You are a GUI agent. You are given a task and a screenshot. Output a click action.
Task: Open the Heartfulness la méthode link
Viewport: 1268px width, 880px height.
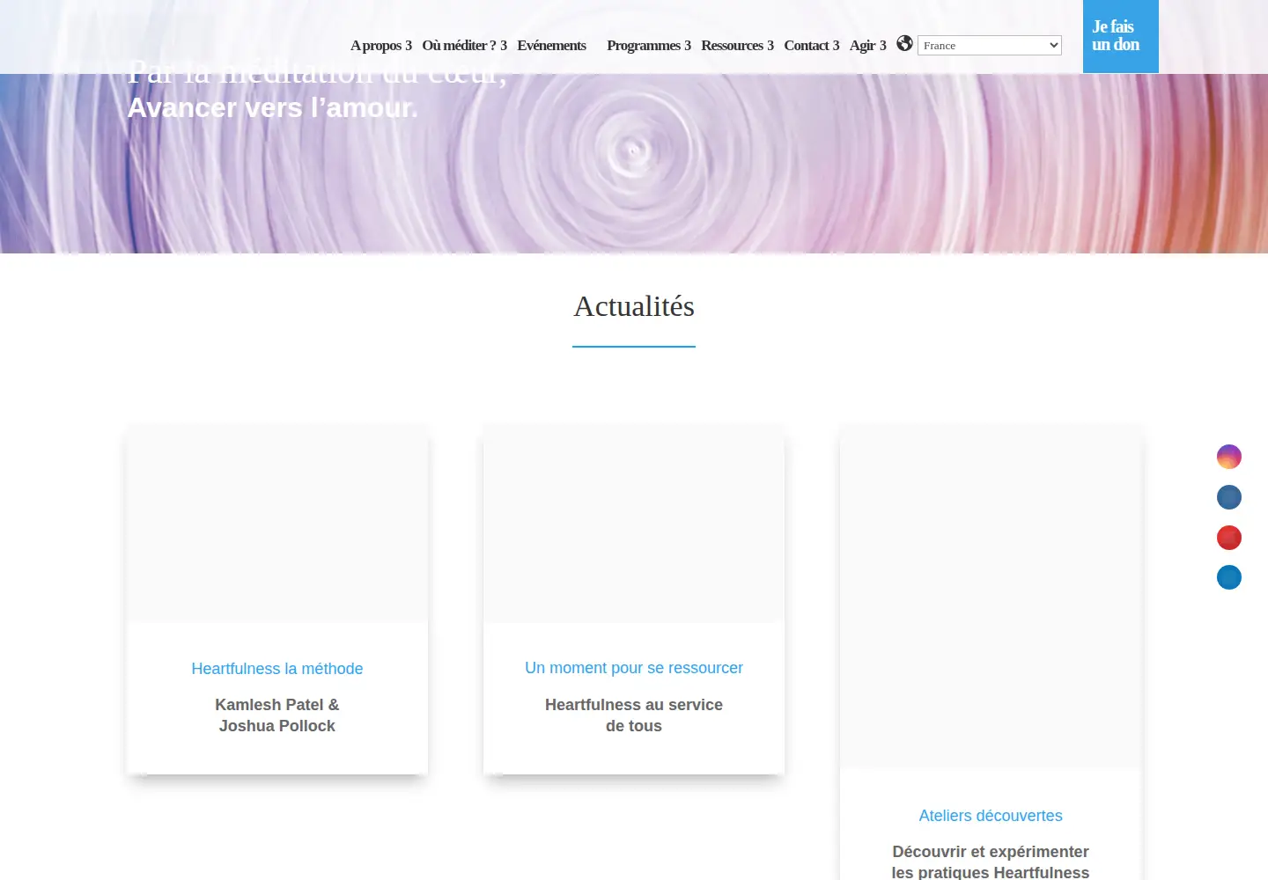point(277,669)
